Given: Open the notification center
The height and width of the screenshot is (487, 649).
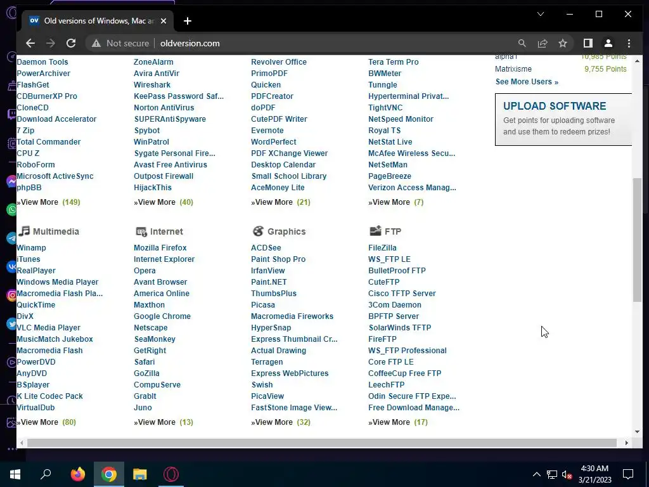Looking at the screenshot, I should click(x=628, y=474).
